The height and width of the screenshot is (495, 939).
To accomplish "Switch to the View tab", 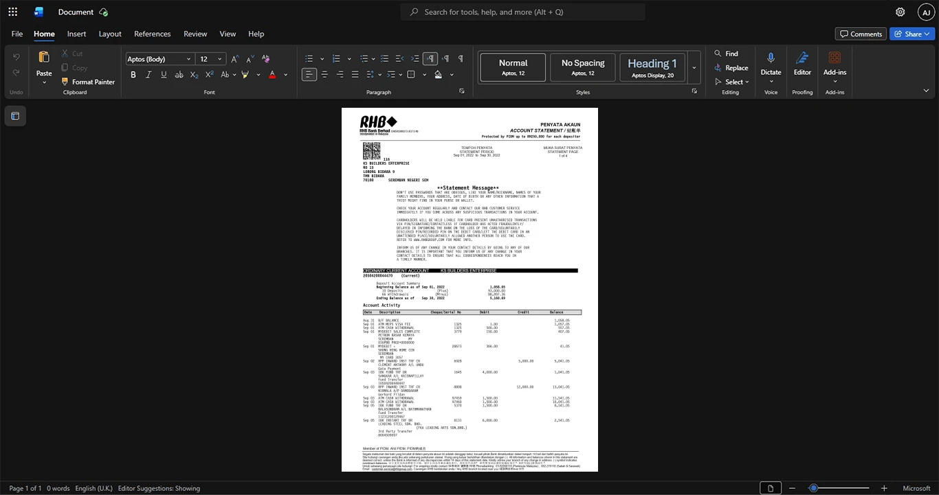I will tap(228, 34).
